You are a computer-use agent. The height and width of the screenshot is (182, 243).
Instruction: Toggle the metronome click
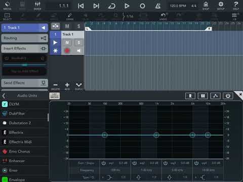[158, 6]
